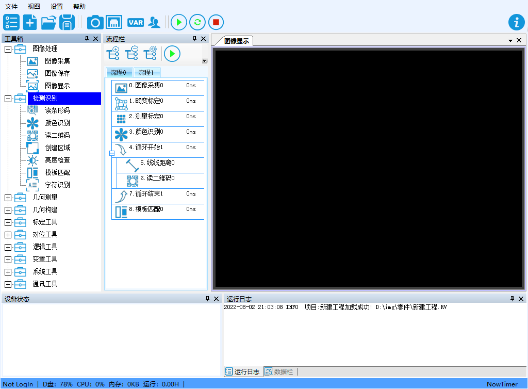Image resolution: width=528 pixels, height=389 pixels.
Task: Open camera settings icon in toolbar
Action: coord(95,23)
